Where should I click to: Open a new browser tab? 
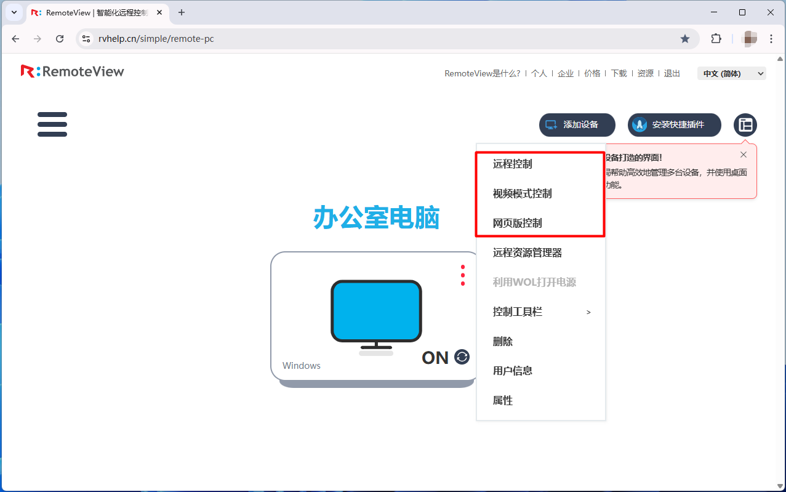pos(181,12)
